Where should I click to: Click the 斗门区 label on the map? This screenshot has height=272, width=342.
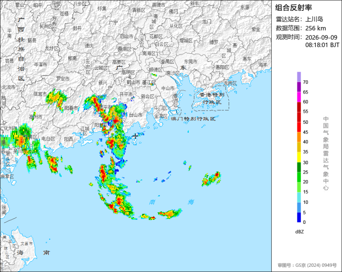tap(161, 108)
